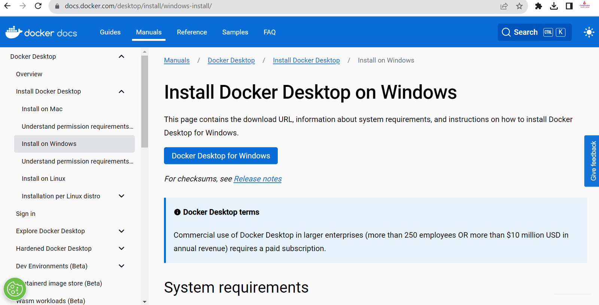Viewport: 599px width, 305px height.
Task: Select Overview in the sidebar
Action: click(x=29, y=74)
